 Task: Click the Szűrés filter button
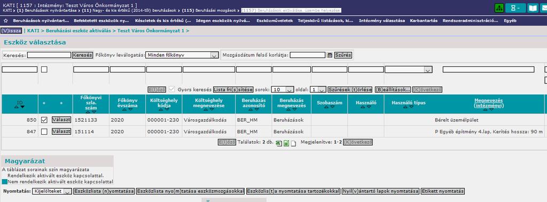tap(343, 55)
